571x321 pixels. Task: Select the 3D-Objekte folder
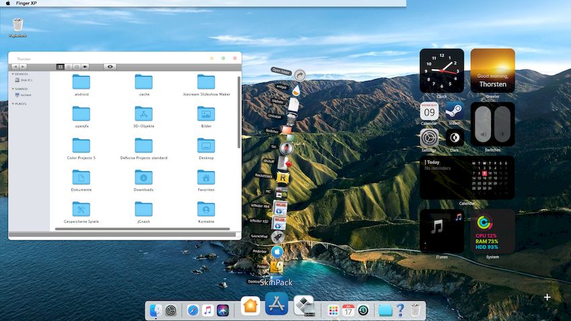(144, 117)
